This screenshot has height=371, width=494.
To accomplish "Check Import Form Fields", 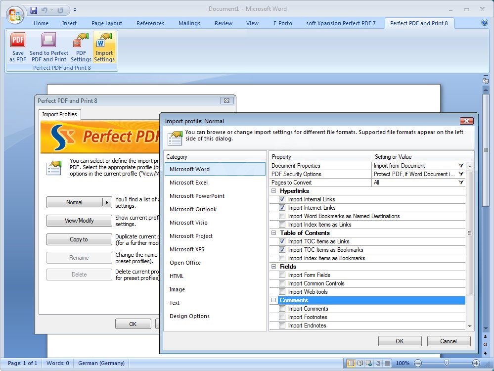I will click(x=282, y=275).
